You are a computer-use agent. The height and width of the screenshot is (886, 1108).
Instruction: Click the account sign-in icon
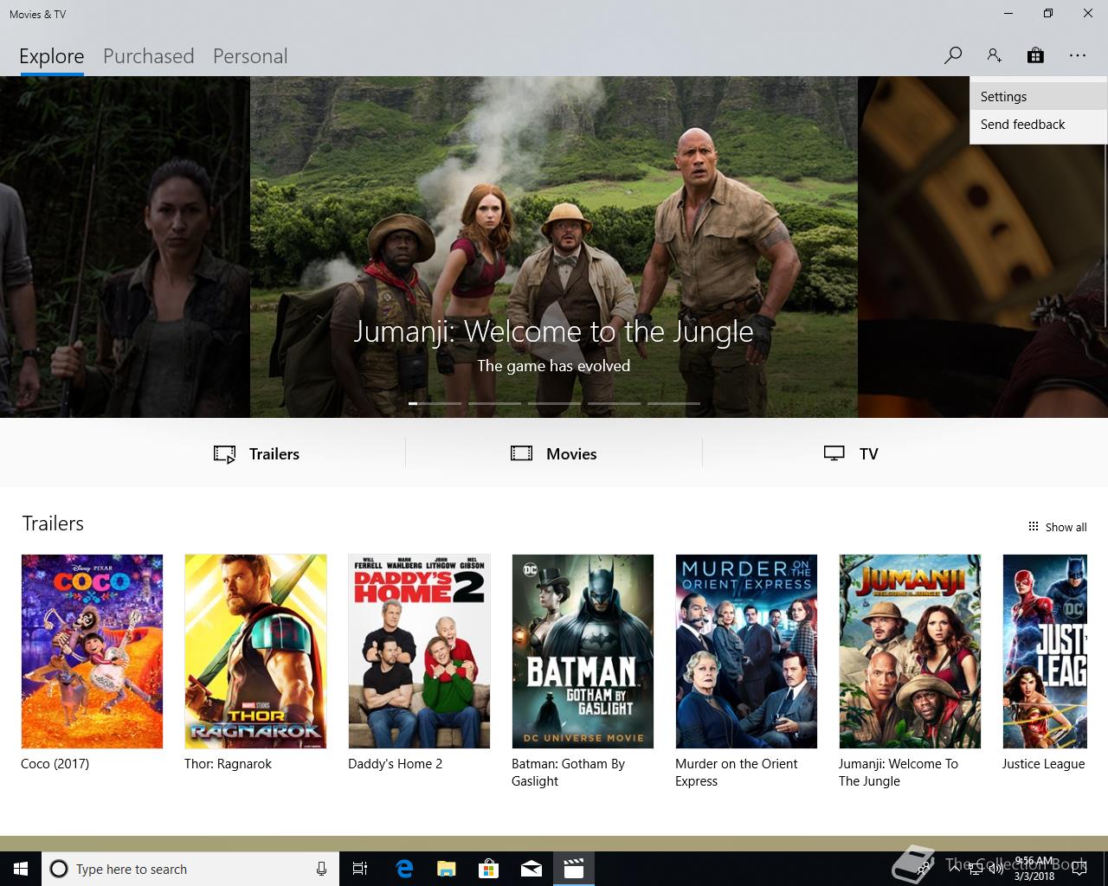click(x=994, y=55)
